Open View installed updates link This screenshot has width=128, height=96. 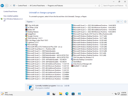11,16
